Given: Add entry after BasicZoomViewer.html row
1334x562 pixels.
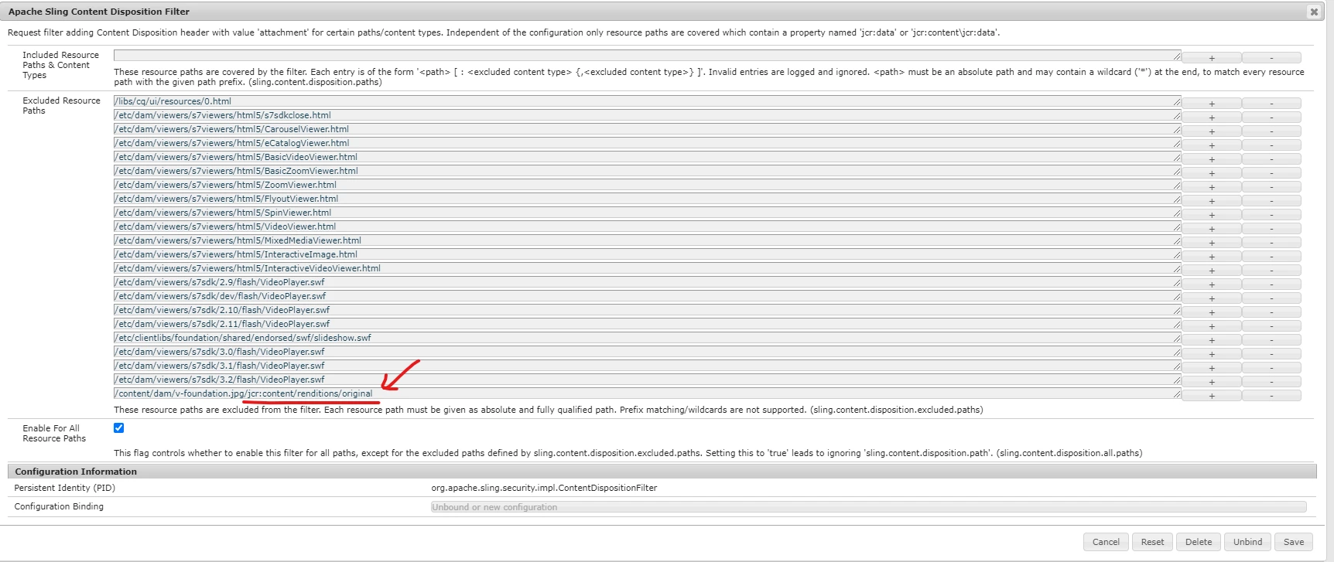Looking at the screenshot, I should click(1212, 173).
